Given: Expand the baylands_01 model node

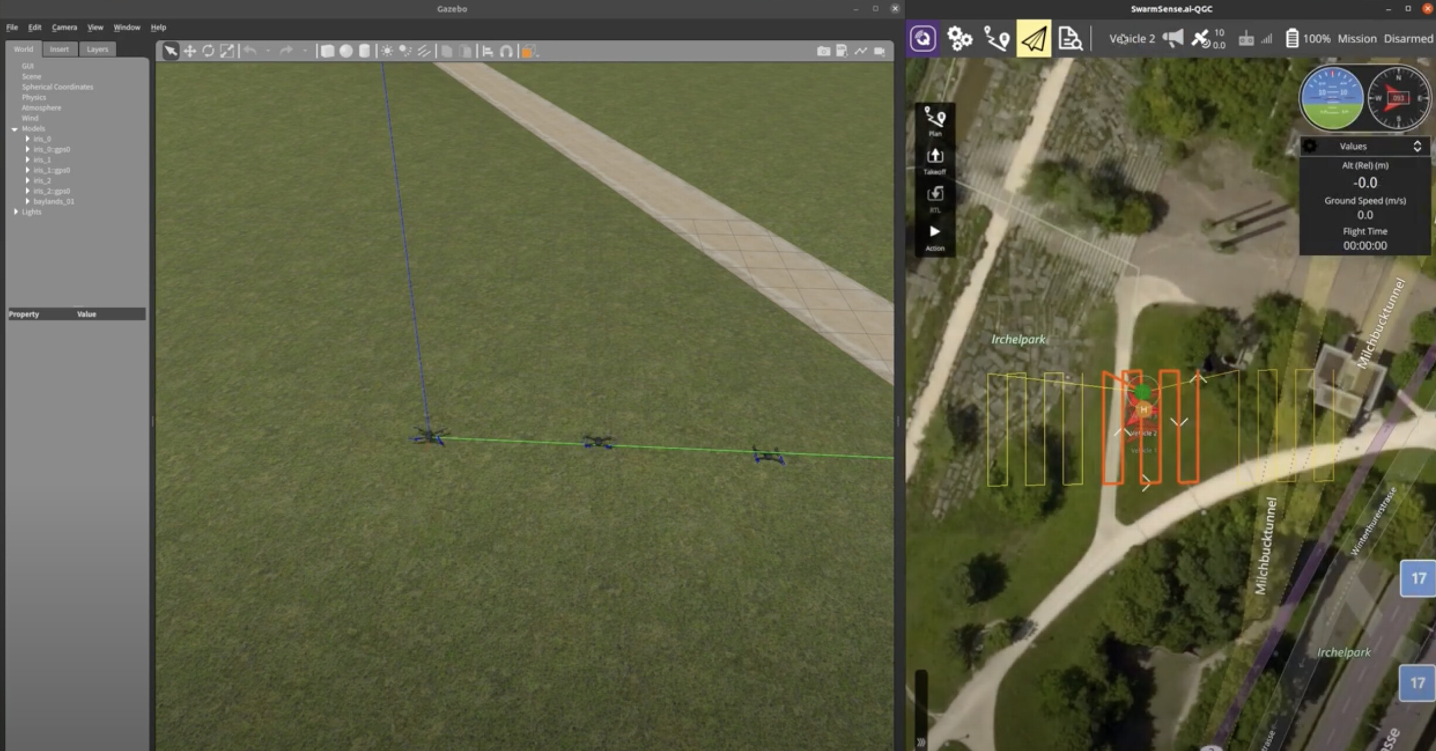Looking at the screenshot, I should click(x=28, y=202).
